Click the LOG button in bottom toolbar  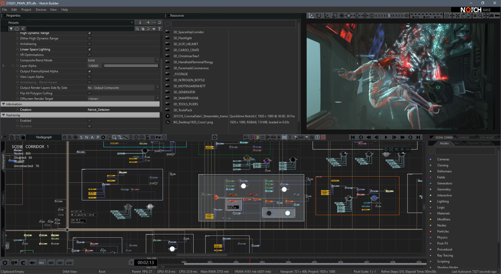(x=69, y=263)
